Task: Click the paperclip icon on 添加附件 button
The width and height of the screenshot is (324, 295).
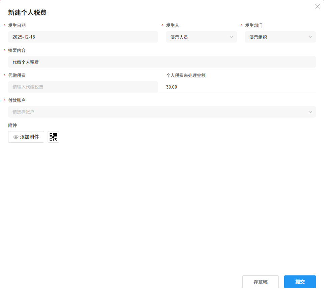Action: point(16,137)
